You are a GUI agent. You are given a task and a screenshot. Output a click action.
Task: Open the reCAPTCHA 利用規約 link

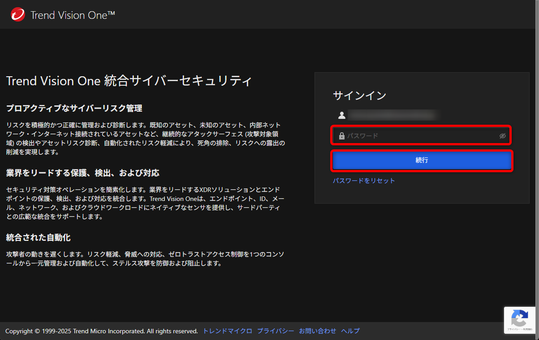[x=528, y=329]
